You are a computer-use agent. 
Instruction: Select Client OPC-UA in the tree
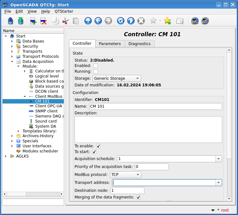[49, 106]
